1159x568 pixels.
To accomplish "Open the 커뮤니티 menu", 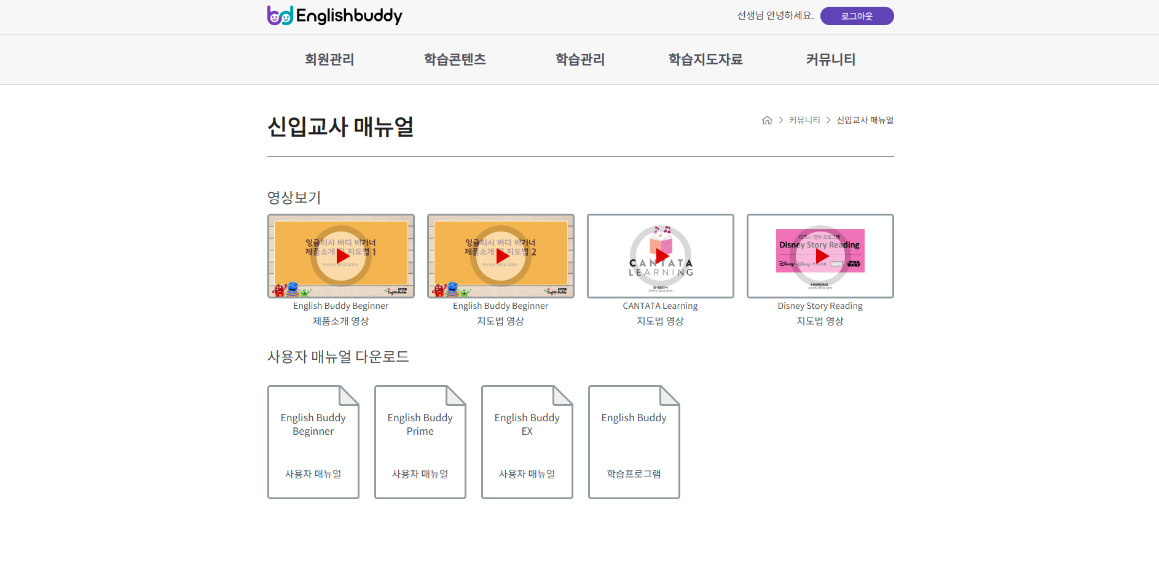I will [x=831, y=60].
